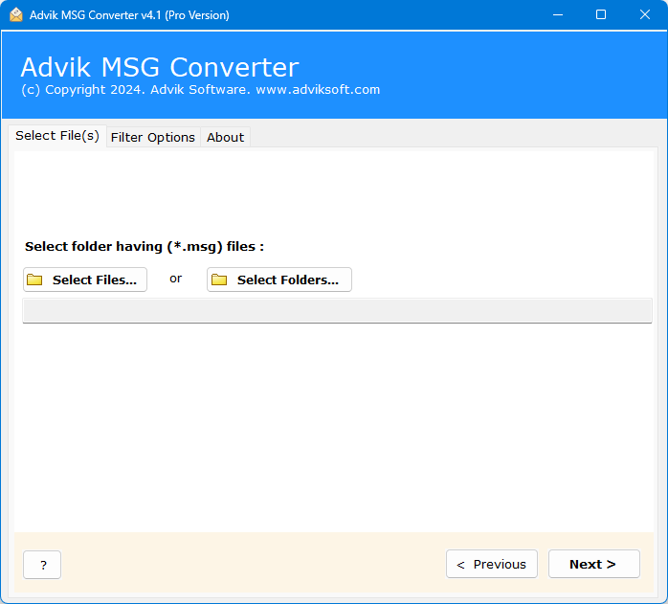Click the window title bar text
Viewport: 668px width, 604px height.
tap(129, 14)
